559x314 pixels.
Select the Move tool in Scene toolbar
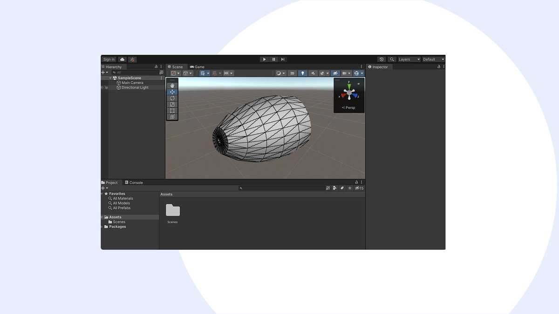click(x=172, y=92)
